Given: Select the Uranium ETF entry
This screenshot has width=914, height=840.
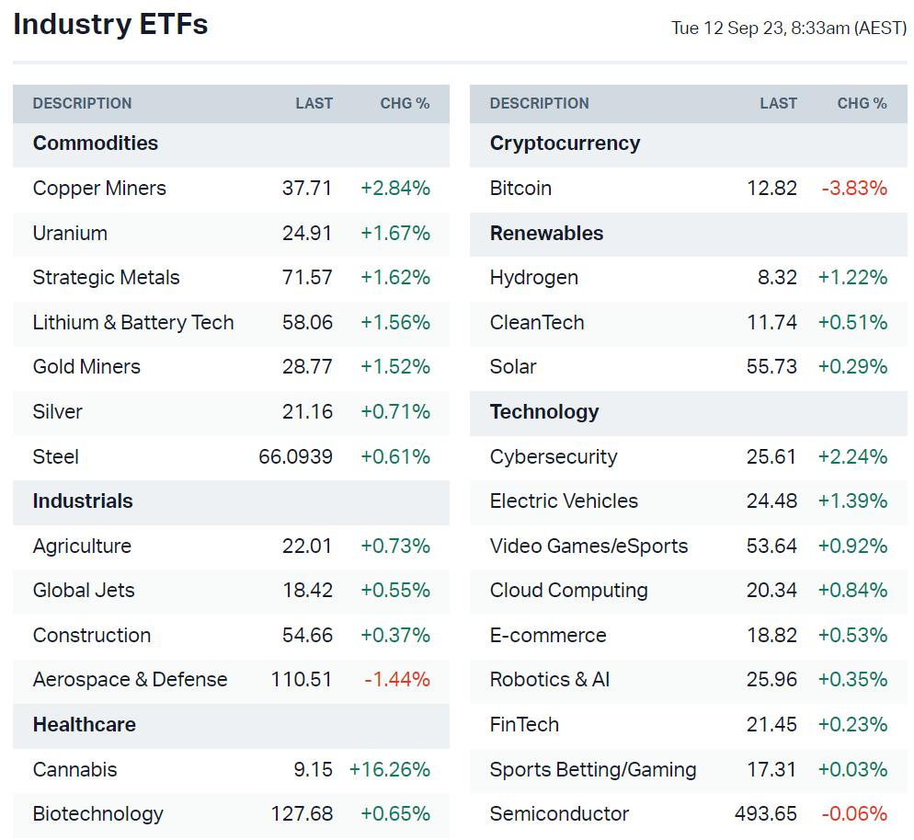Looking at the screenshot, I should pos(70,234).
